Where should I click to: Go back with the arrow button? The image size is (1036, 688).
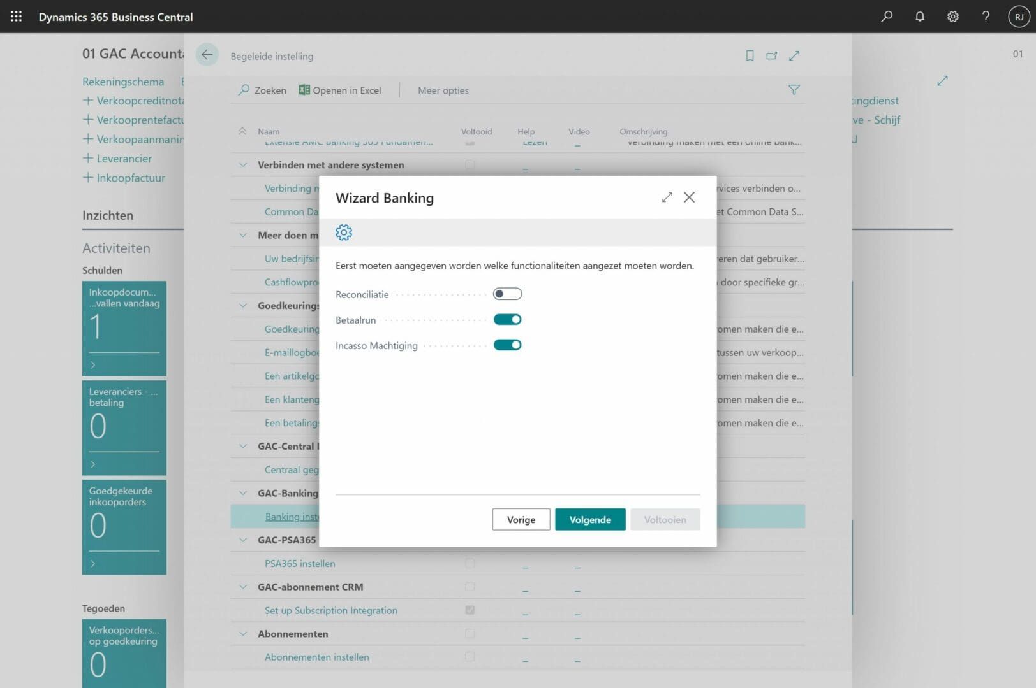click(207, 55)
